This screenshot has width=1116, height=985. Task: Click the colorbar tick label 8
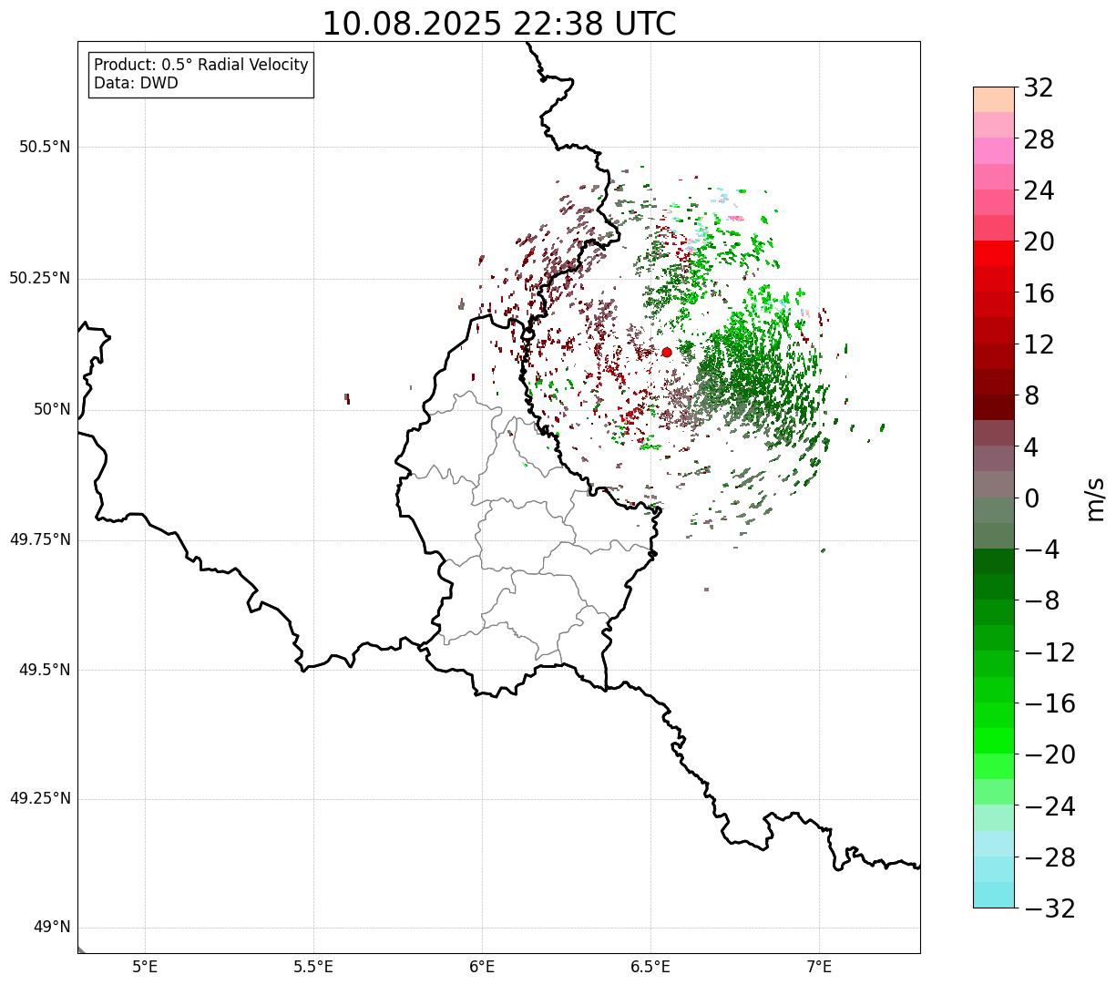1031,395
